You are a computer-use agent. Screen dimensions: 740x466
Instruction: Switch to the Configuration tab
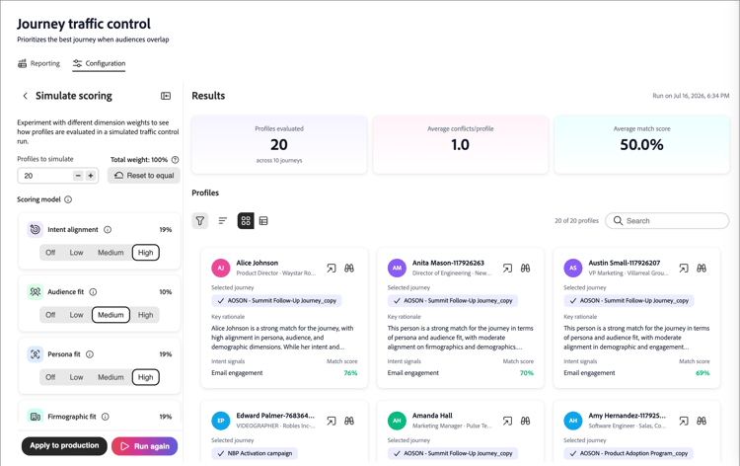point(99,63)
